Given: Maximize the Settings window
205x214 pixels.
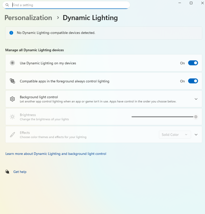Looking at the screenshot, I should [191, 3].
